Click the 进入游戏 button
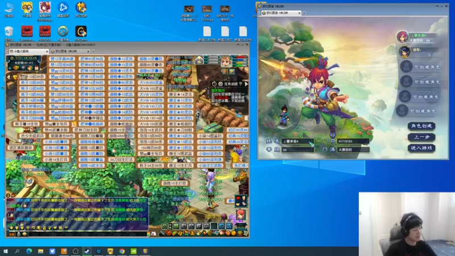The image size is (455, 256). click(x=421, y=148)
